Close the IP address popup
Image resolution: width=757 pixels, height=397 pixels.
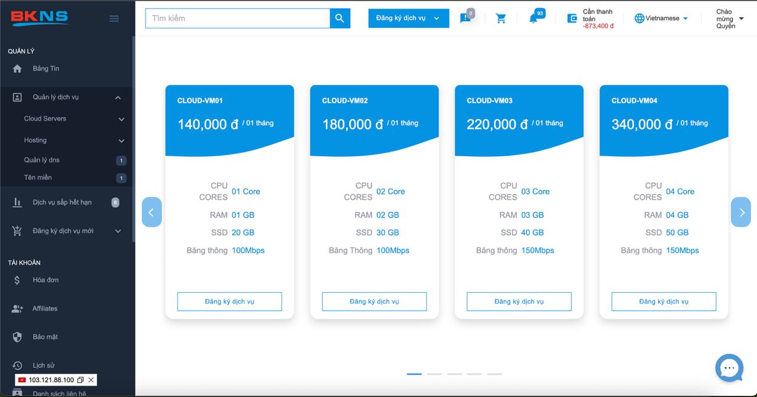tap(91, 380)
